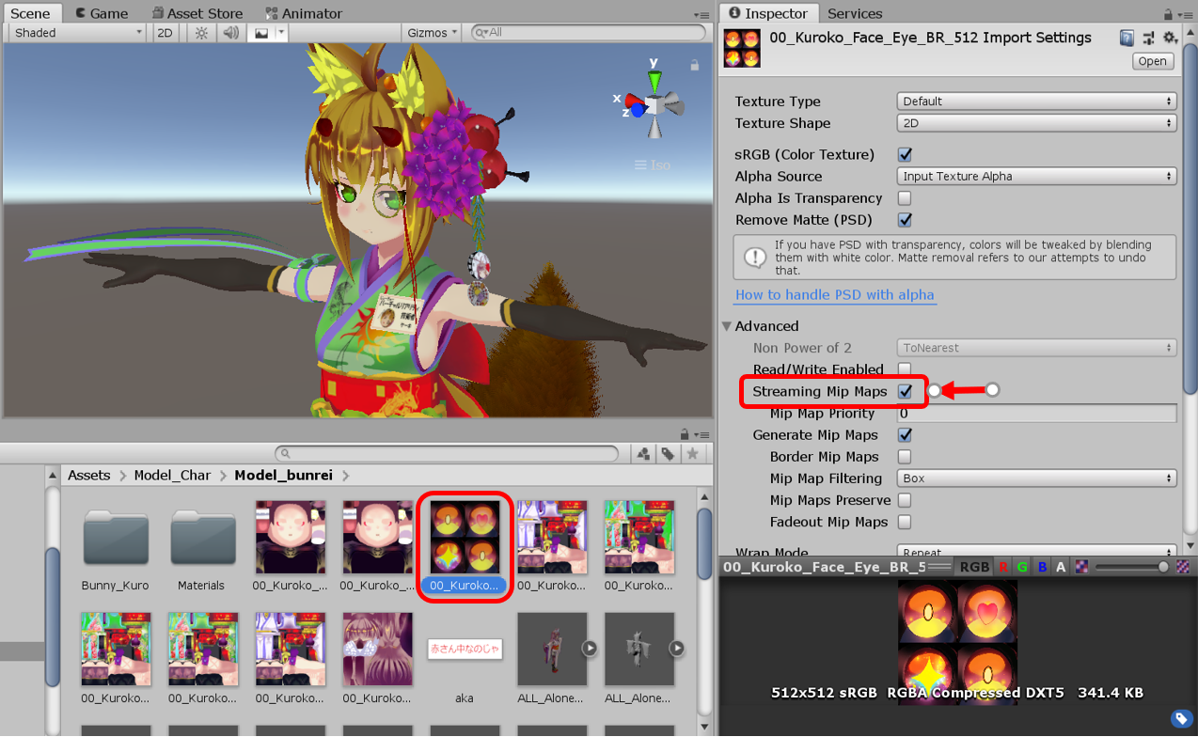Open the Inspector settings gear menu

point(1169,38)
